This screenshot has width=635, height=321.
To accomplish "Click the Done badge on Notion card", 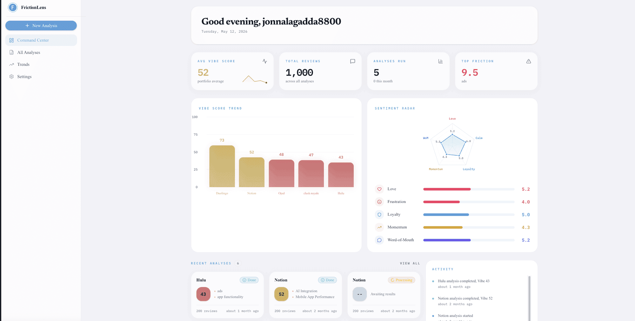I will coord(327,280).
